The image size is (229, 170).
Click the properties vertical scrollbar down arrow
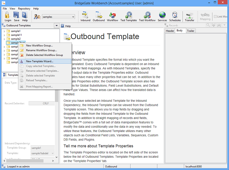pyautogui.click(x=56, y=157)
